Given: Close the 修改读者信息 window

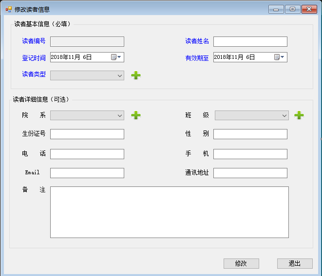Looking at the screenshot, I should [309, 9].
